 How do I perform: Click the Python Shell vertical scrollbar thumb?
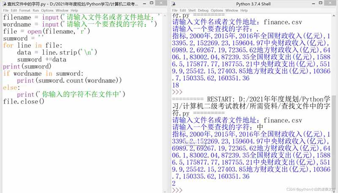coord(334,139)
